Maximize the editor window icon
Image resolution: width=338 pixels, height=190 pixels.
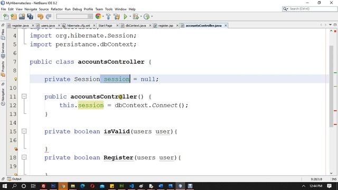[335, 25]
